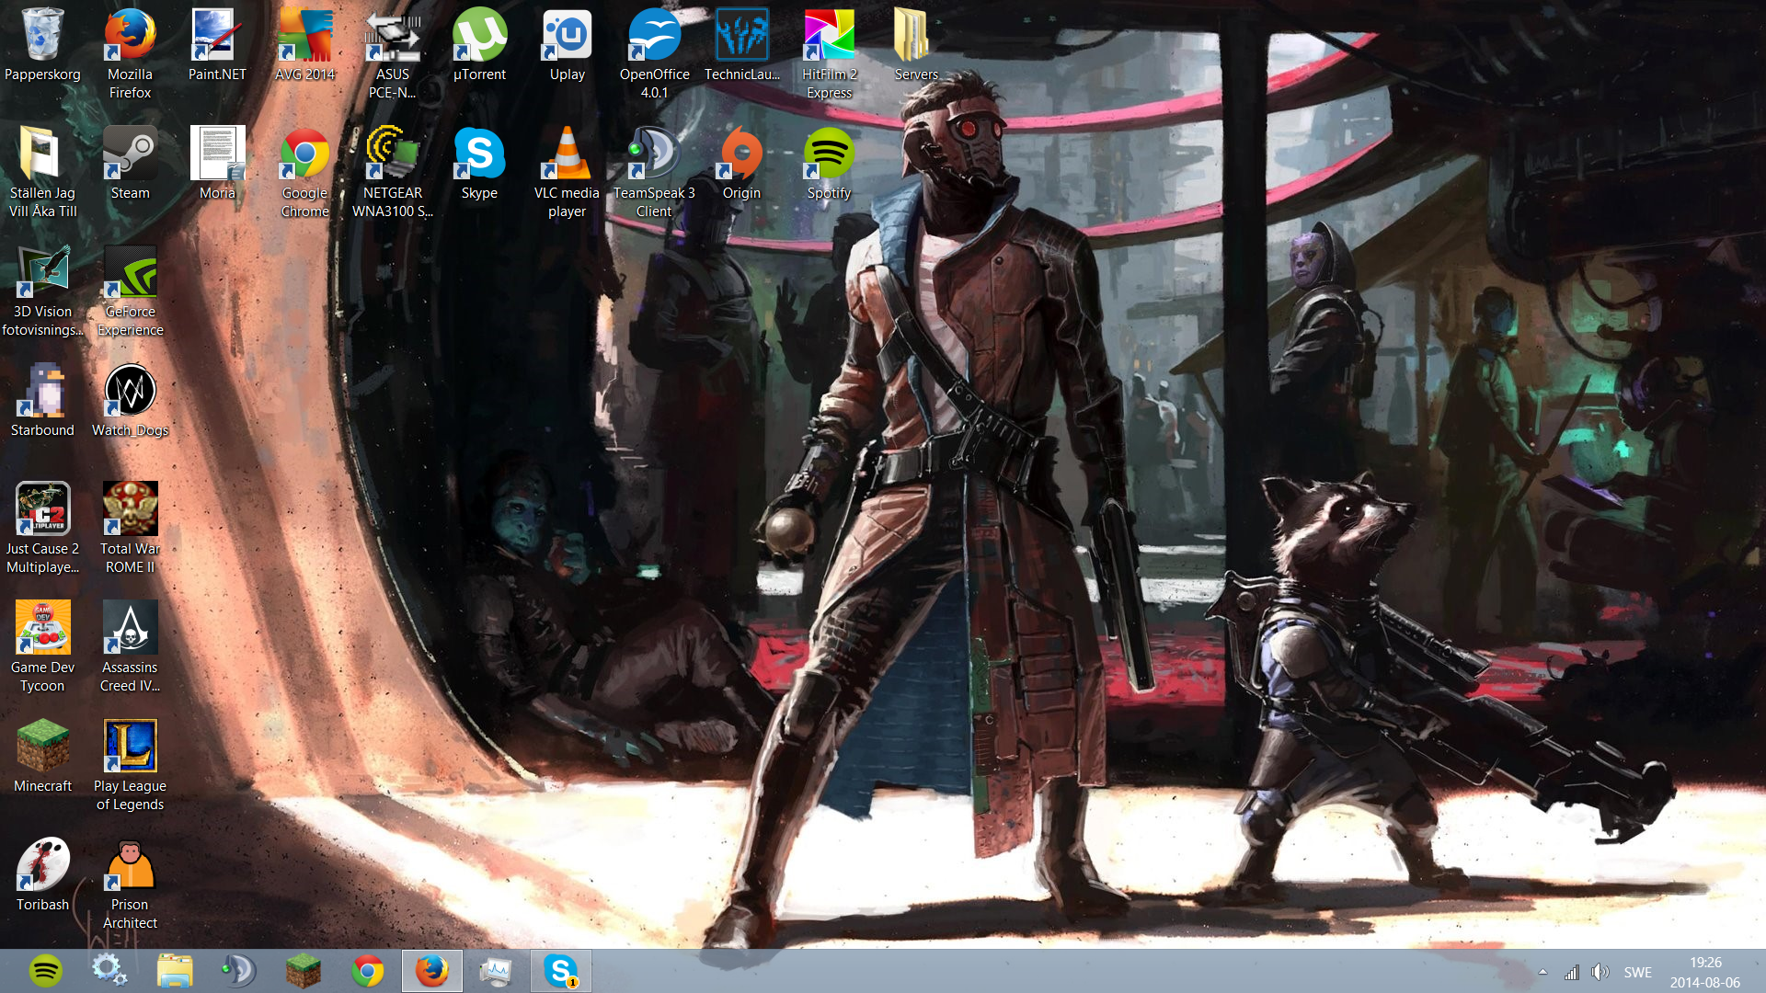Select the Toribash desktop shortcut

coord(42,874)
